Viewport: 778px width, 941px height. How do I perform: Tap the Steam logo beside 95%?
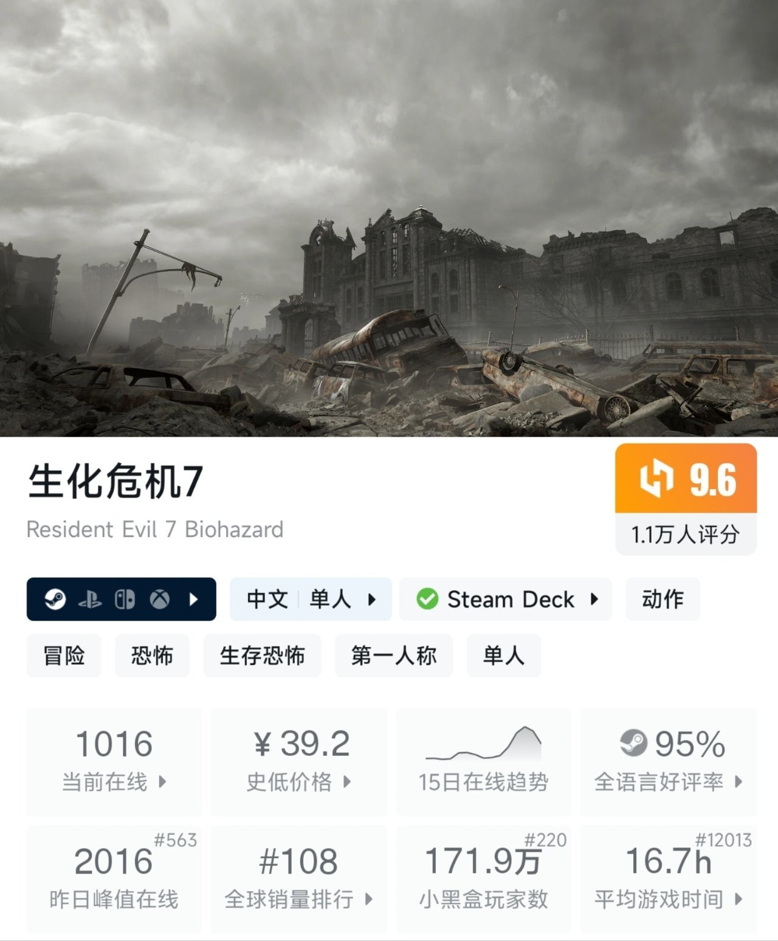click(633, 743)
